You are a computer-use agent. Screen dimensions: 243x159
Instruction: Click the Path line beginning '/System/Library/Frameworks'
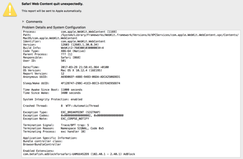150,35
